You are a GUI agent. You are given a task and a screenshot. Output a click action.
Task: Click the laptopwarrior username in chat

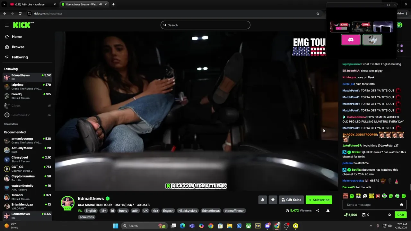point(352,64)
